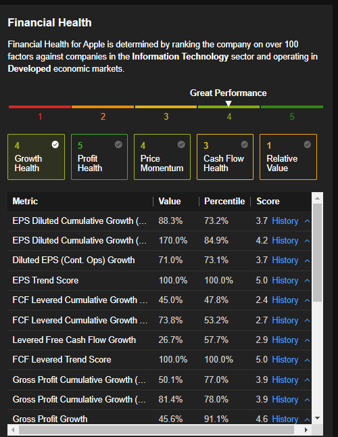Toggle the checkmark on Cash Flow Health card

click(245, 144)
